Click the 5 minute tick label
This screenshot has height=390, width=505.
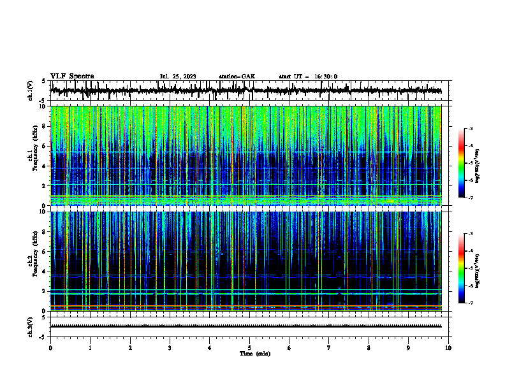tap(249, 348)
